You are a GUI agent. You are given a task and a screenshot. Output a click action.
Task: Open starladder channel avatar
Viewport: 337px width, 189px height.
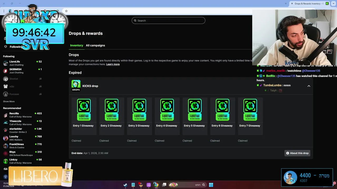coord(6,130)
